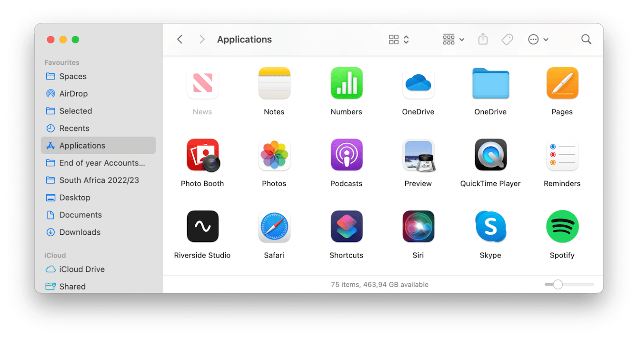Click the Favourites section heading
The image size is (638, 339).
coord(62,62)
